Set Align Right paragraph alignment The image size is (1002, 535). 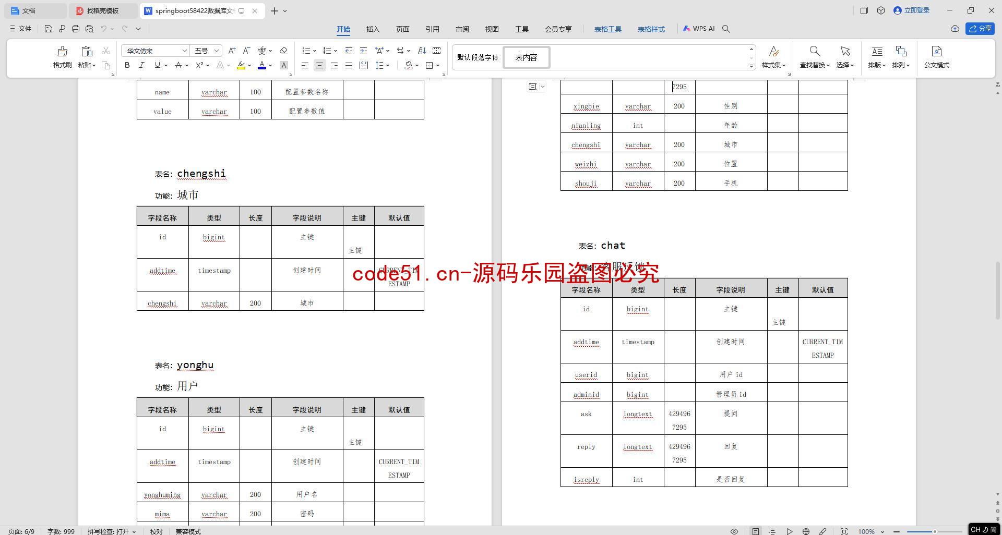pos(334,65)
